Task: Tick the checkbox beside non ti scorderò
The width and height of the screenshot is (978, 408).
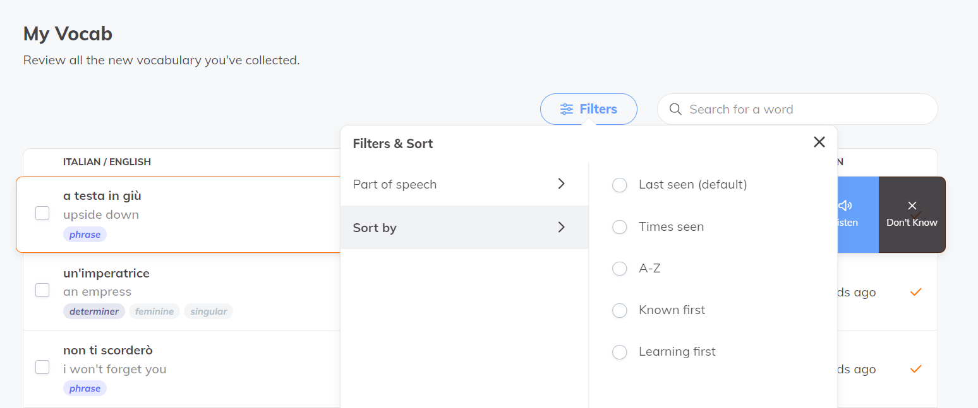Action: pos(42,367)
